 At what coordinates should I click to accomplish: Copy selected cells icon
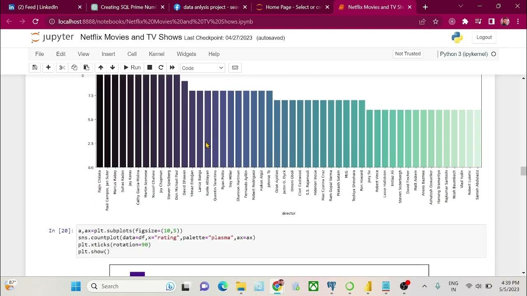[x=74, y=67]
